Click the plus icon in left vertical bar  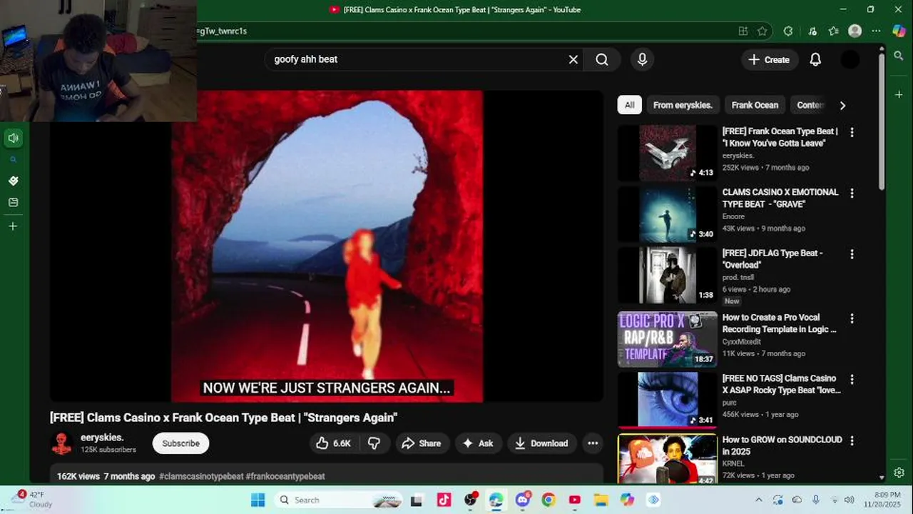tap(13, 226)
